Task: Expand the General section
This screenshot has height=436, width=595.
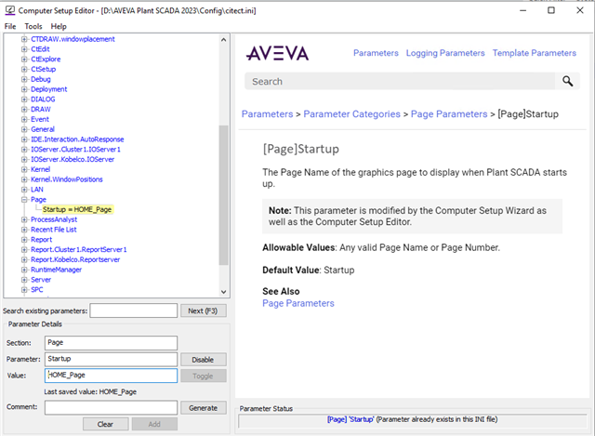Action: pyautogui.click(x=24, y=129)
